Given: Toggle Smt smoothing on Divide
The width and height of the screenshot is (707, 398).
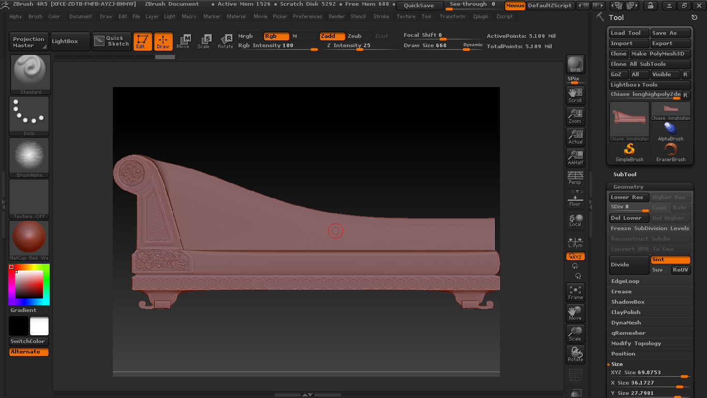Looking at the screenshot, I should tap(671, 260).
